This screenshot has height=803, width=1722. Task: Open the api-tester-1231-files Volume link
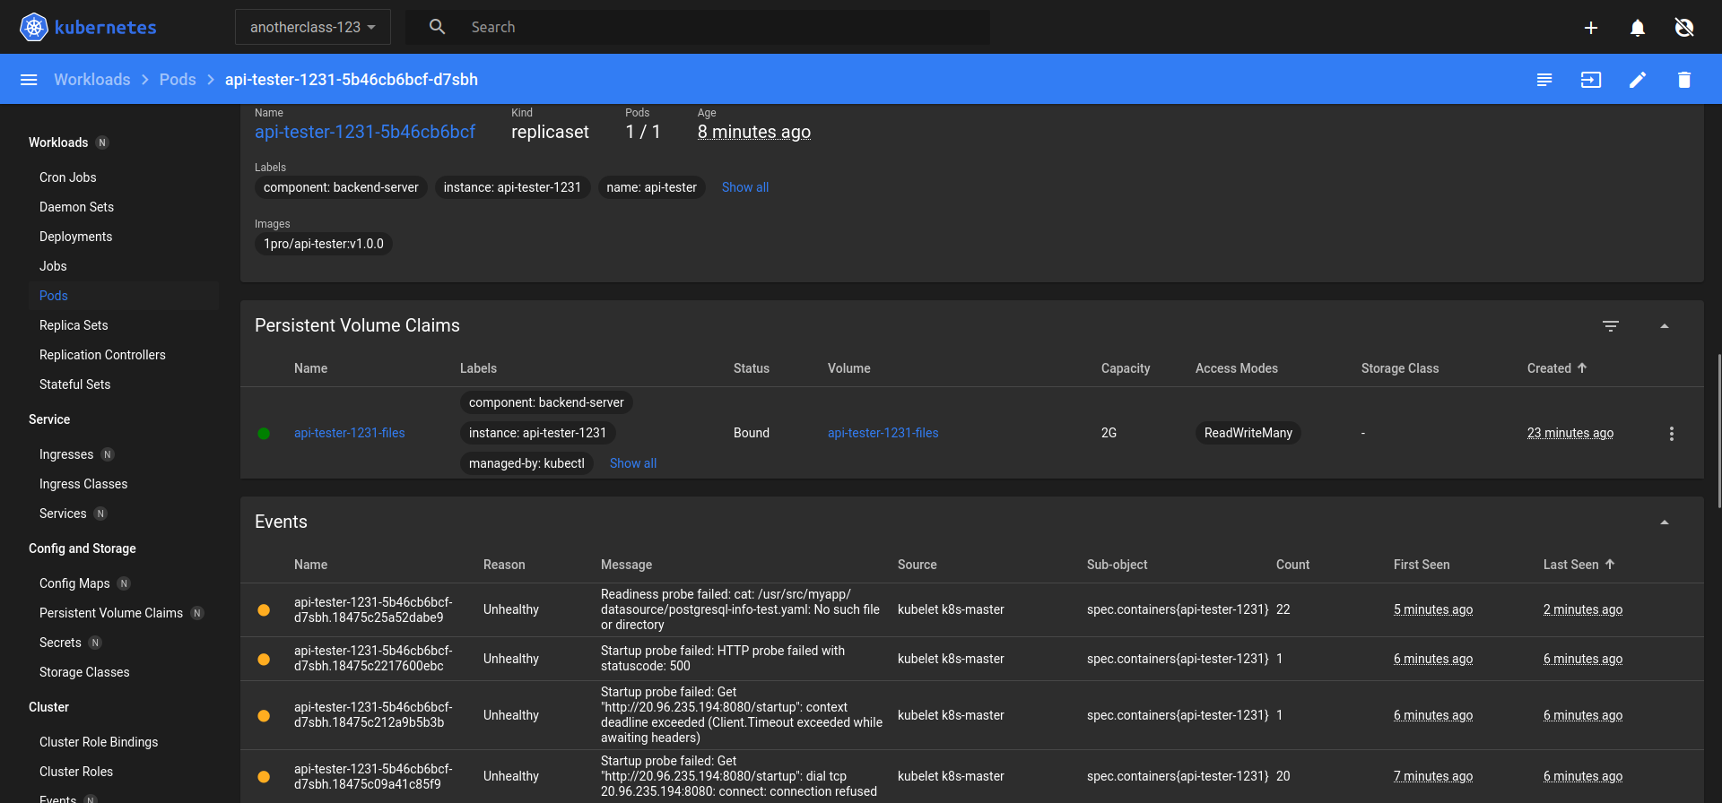click(883, 433)
